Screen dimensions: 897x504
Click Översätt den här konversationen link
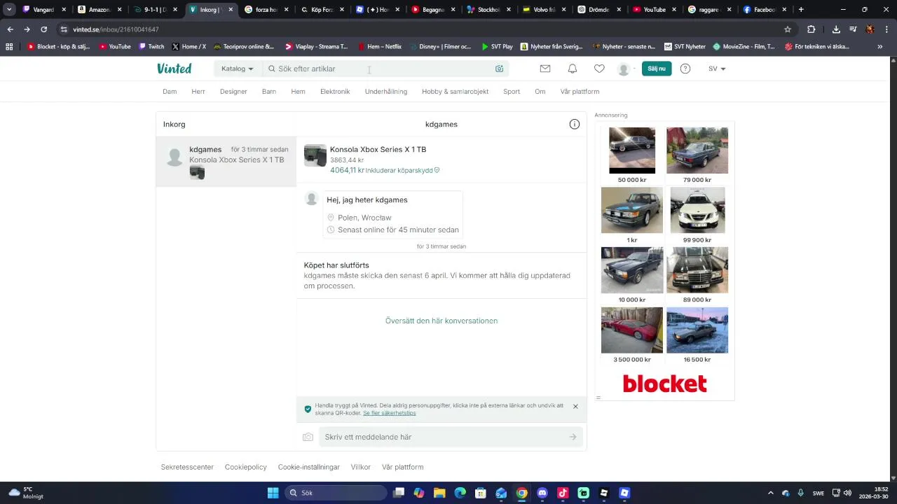pos(441,321)
